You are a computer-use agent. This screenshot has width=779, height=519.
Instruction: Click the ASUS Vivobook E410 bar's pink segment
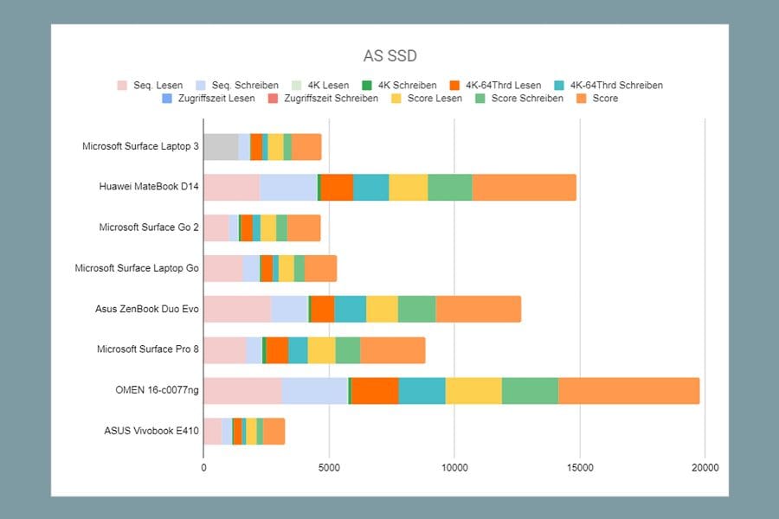click(x=213, y=432)
